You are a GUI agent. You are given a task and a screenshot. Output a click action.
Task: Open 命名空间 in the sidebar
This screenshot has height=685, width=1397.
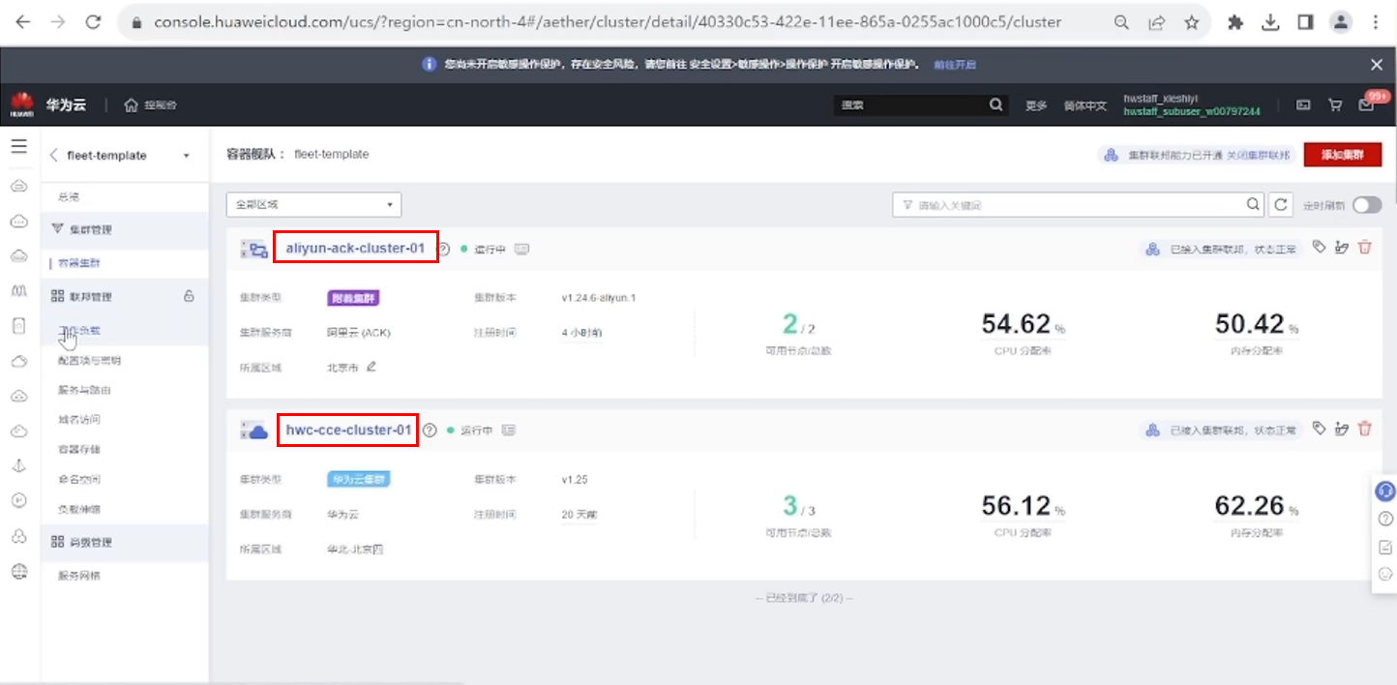pyautogui.click(x=78, y=479)
